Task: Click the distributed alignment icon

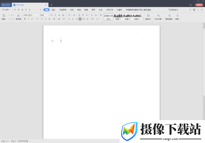Action: coord(84,19)
